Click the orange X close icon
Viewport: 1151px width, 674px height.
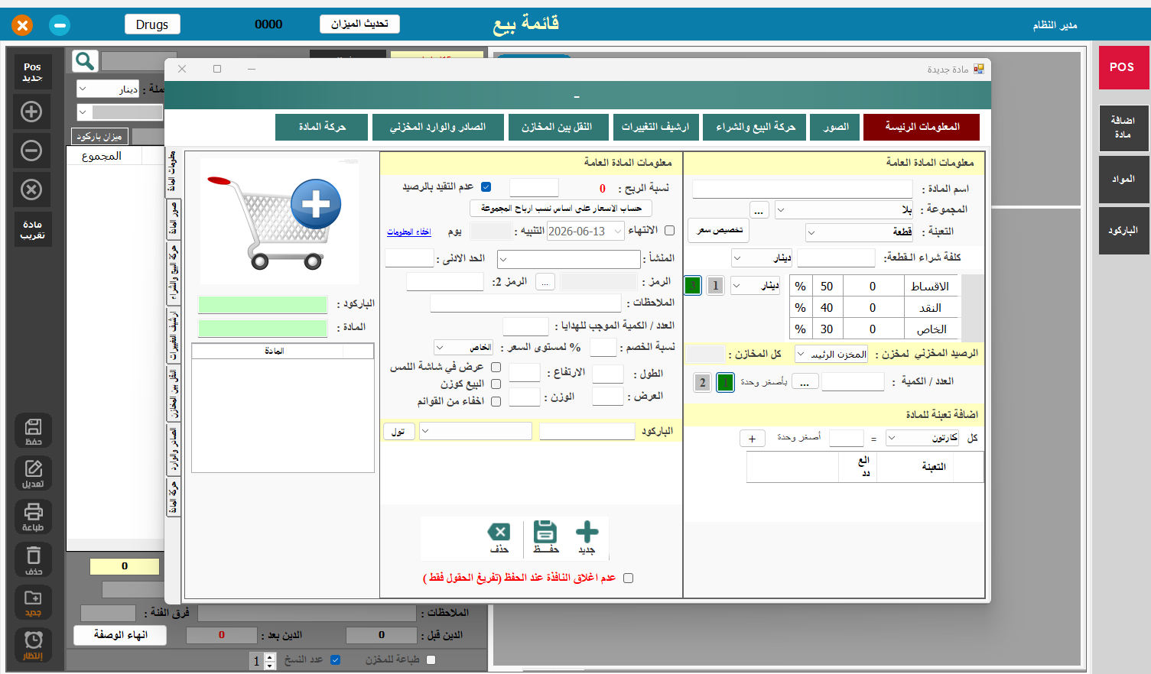click(x=22, y=25)
